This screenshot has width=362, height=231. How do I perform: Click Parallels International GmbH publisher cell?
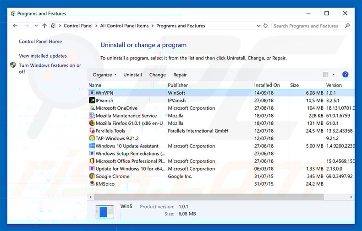(x=198, y=131)
